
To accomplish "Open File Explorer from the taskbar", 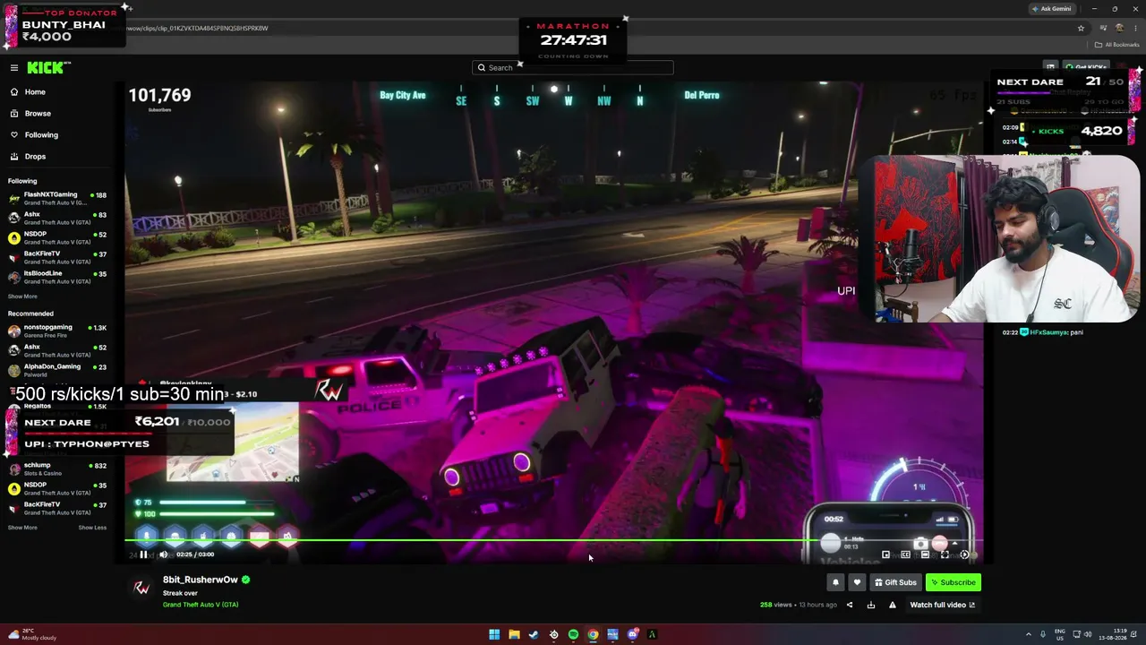I will coord(514,634).
